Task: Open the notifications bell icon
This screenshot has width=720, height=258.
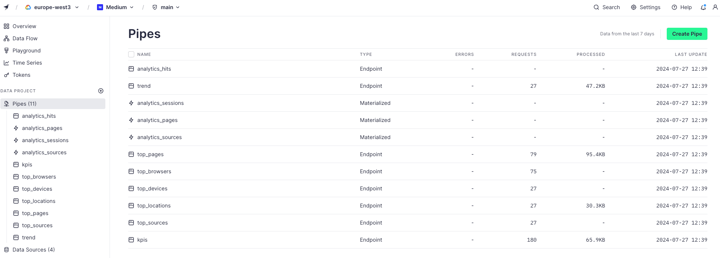Action: click(703, 7)
